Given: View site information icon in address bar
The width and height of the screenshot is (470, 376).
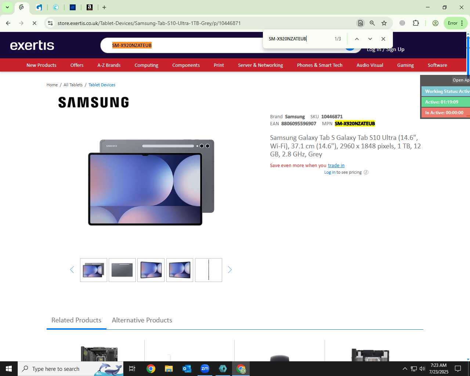Looking at the screenshot, I should pos(50,23).
